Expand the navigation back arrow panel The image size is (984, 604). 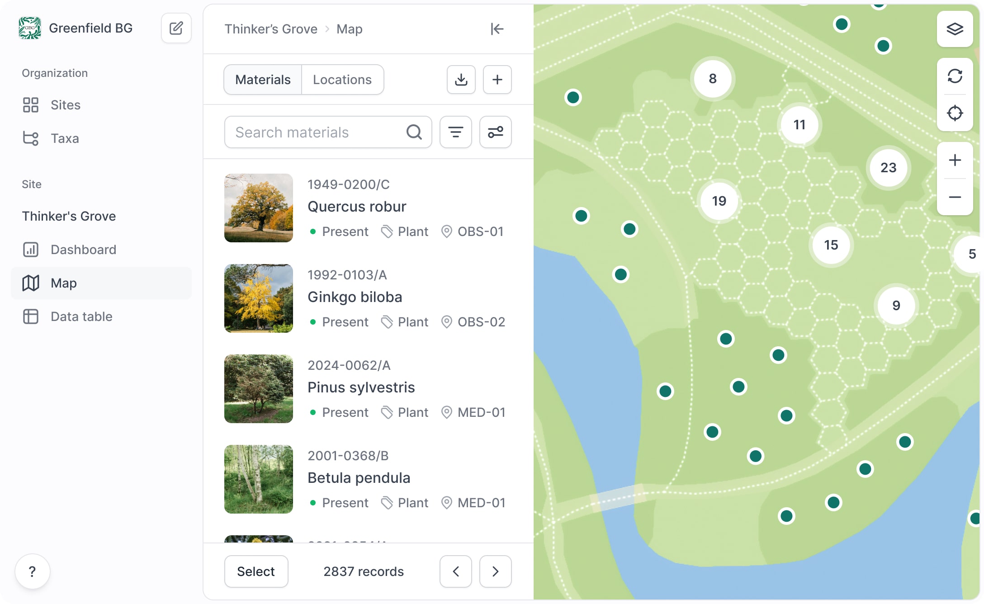tap(497, 29)
